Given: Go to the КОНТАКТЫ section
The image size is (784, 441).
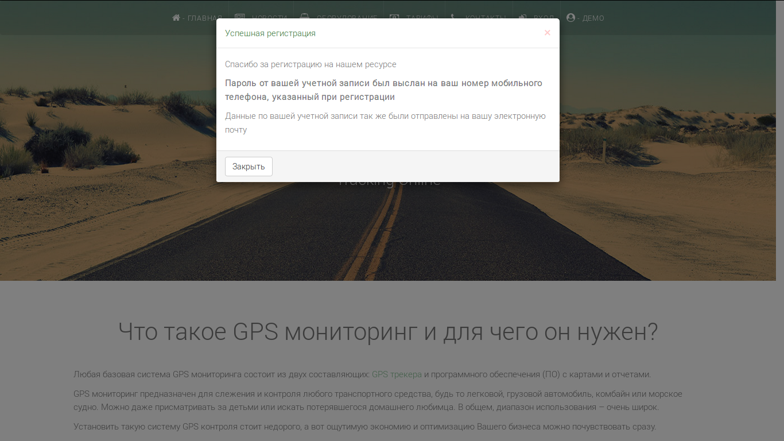Looking at the screenshot, I should [487, 17].
